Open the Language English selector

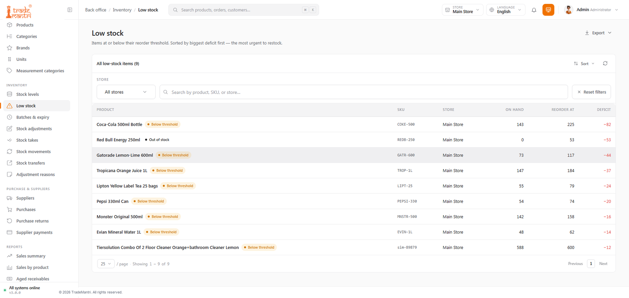coord(506,10)
